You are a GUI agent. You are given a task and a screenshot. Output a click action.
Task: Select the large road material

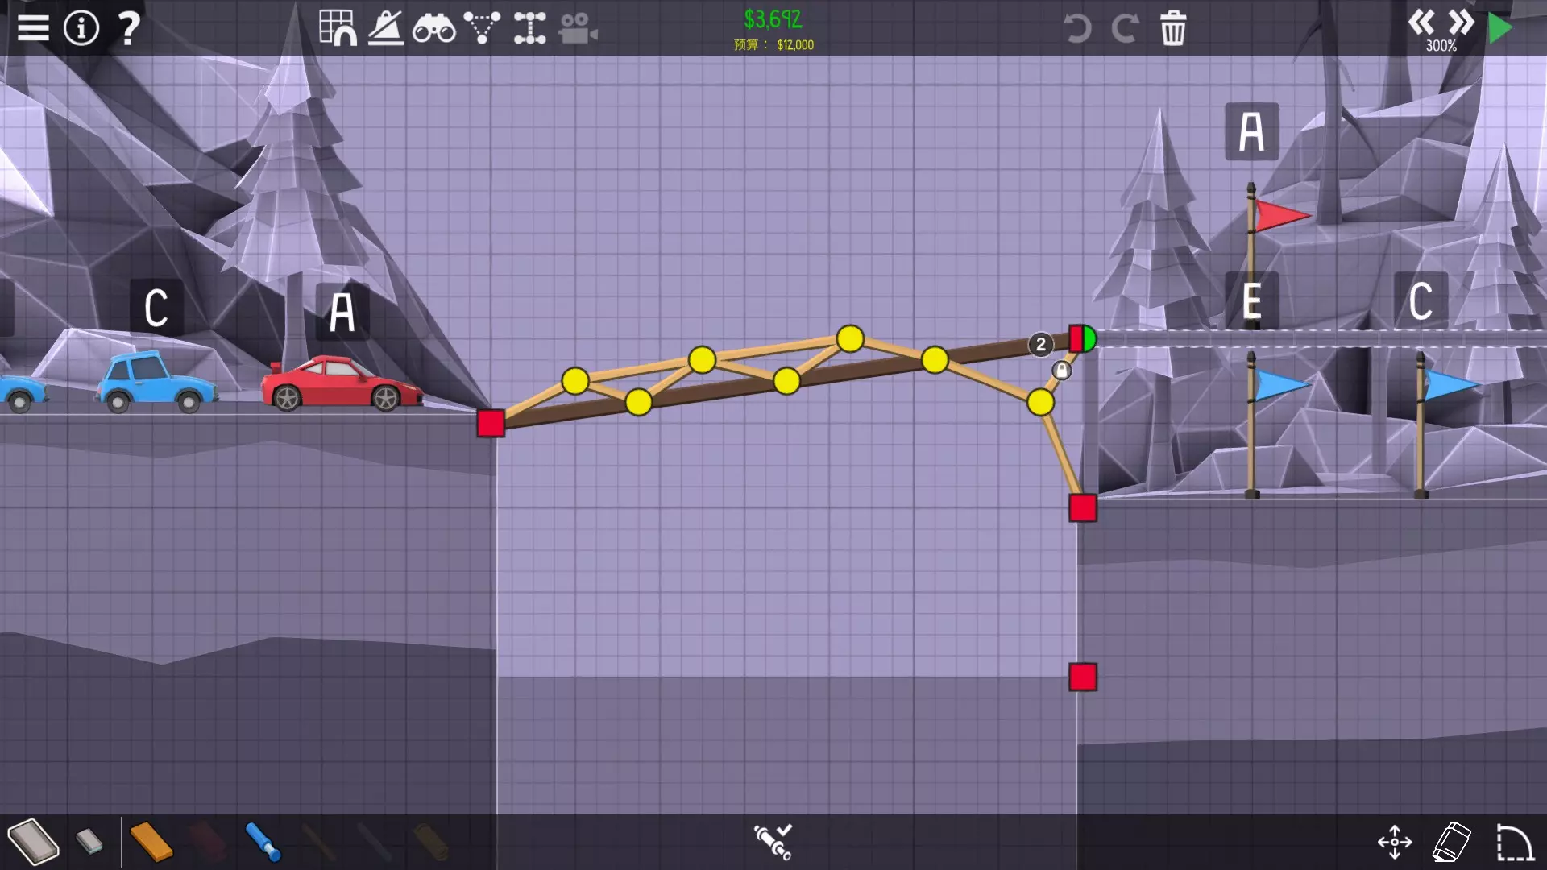33,842
